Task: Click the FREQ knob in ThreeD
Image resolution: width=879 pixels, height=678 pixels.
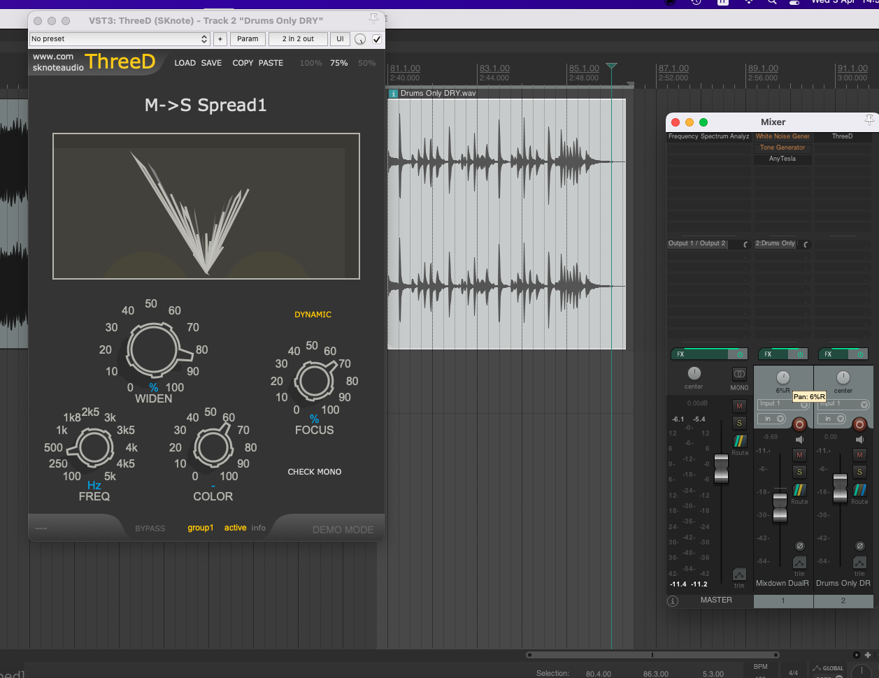Action: coord(94,448)
